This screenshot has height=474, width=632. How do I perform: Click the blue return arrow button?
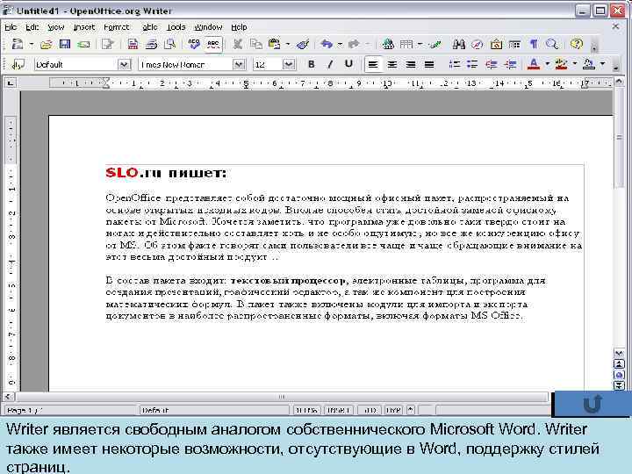click(x=592, y=404)
